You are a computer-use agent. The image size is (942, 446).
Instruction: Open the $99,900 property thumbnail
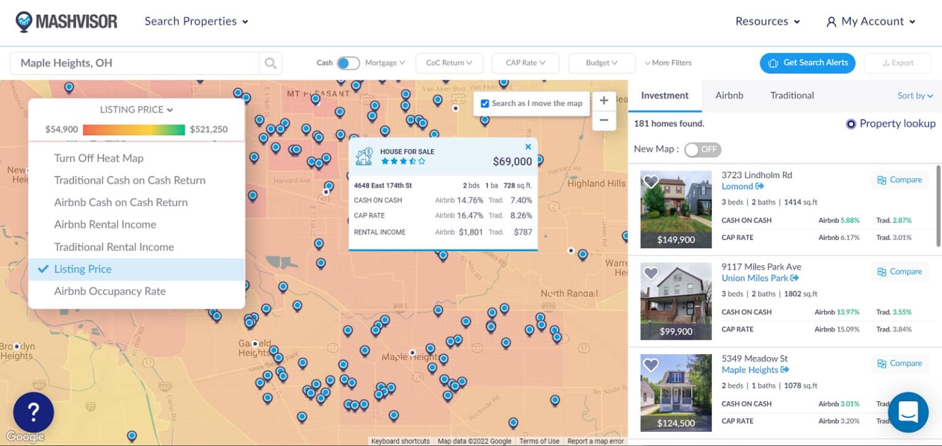coord(676,301)
